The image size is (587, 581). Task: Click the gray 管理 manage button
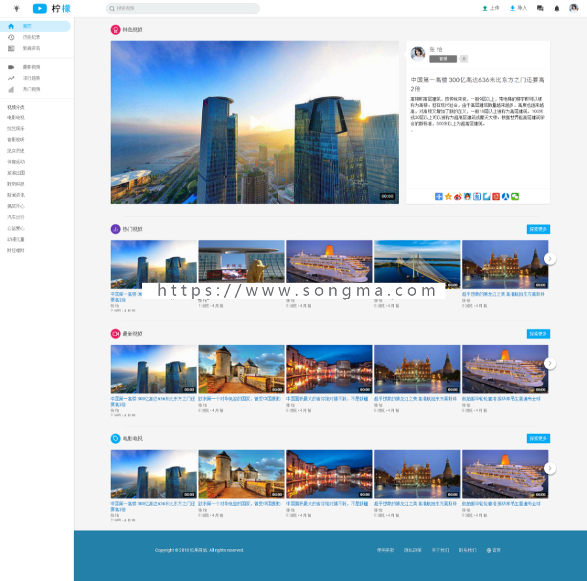pos(443,59)
